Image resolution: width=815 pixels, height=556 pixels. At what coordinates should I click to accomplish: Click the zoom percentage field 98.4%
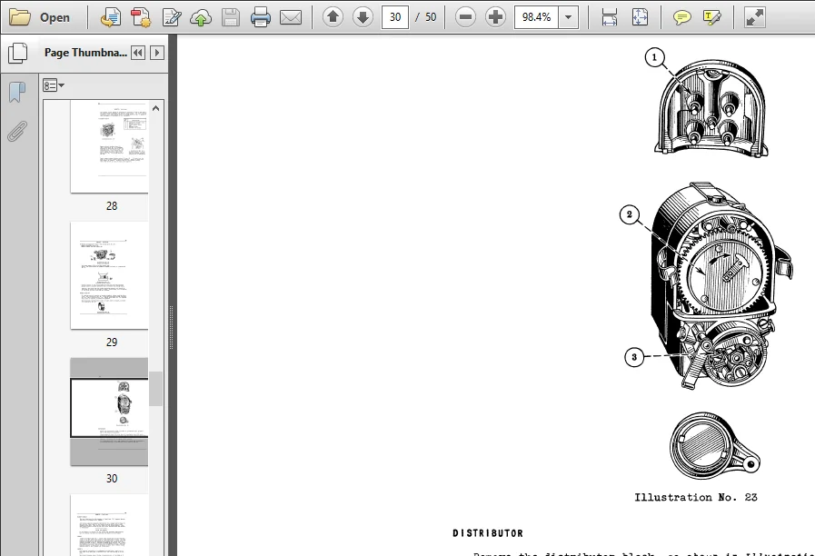[x=536, y=17]
